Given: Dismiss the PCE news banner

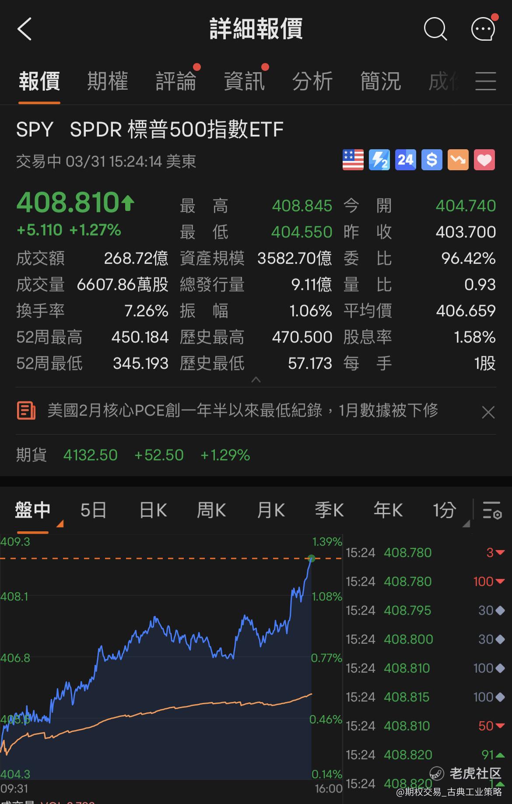Looking at the screenshot, I should 488,412.
